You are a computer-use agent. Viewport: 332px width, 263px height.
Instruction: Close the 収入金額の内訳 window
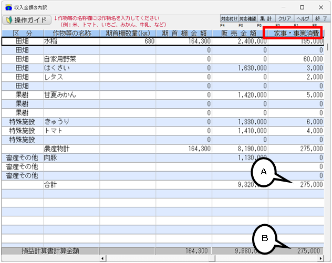click(321, 7)
